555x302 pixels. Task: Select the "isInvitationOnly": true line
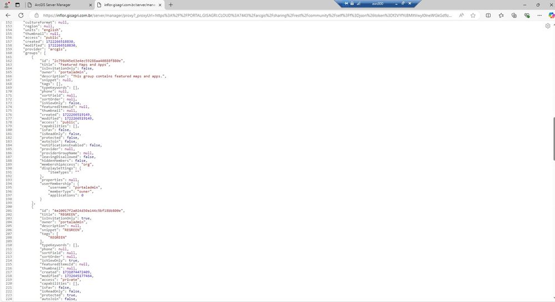66,219
